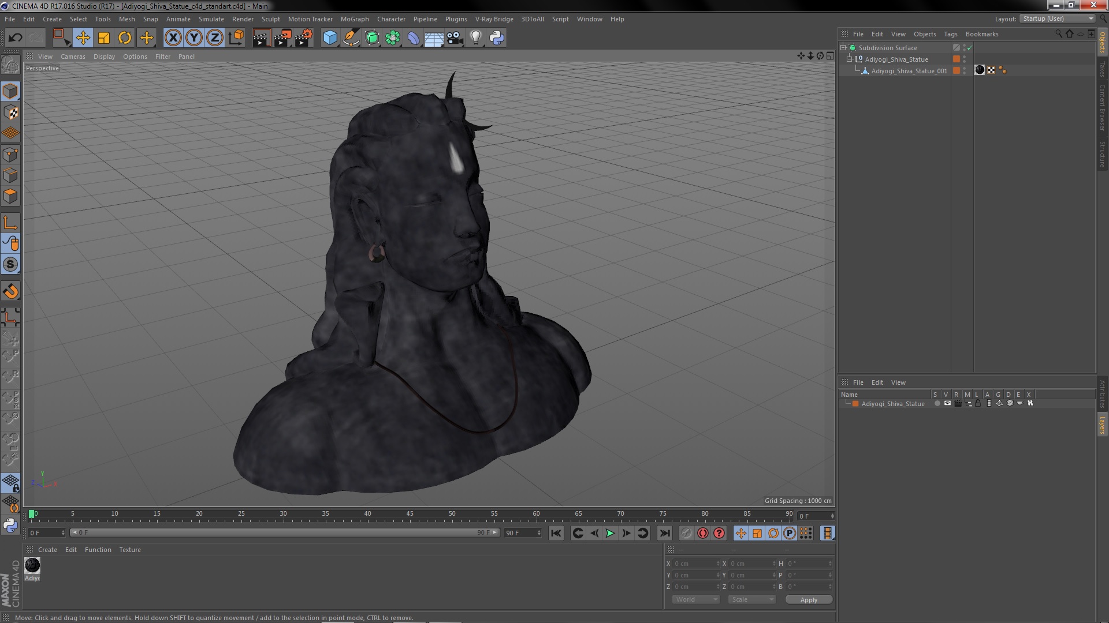Add a light object
Viewport: 1109px width, 623px height.
point(475,38)
